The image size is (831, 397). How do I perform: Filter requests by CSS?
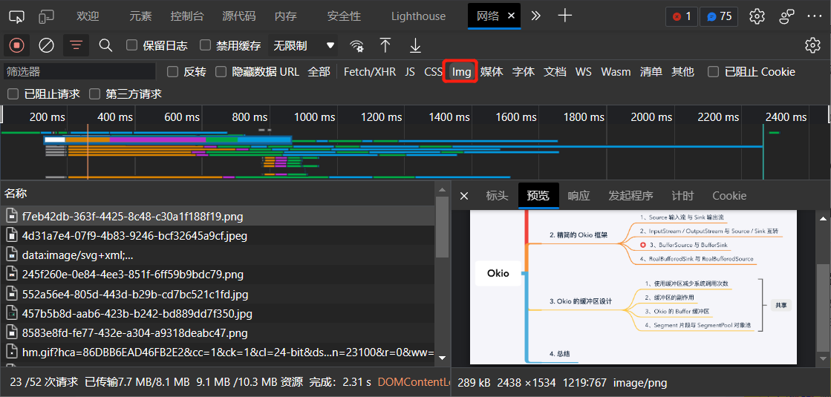tap(433, 71)
